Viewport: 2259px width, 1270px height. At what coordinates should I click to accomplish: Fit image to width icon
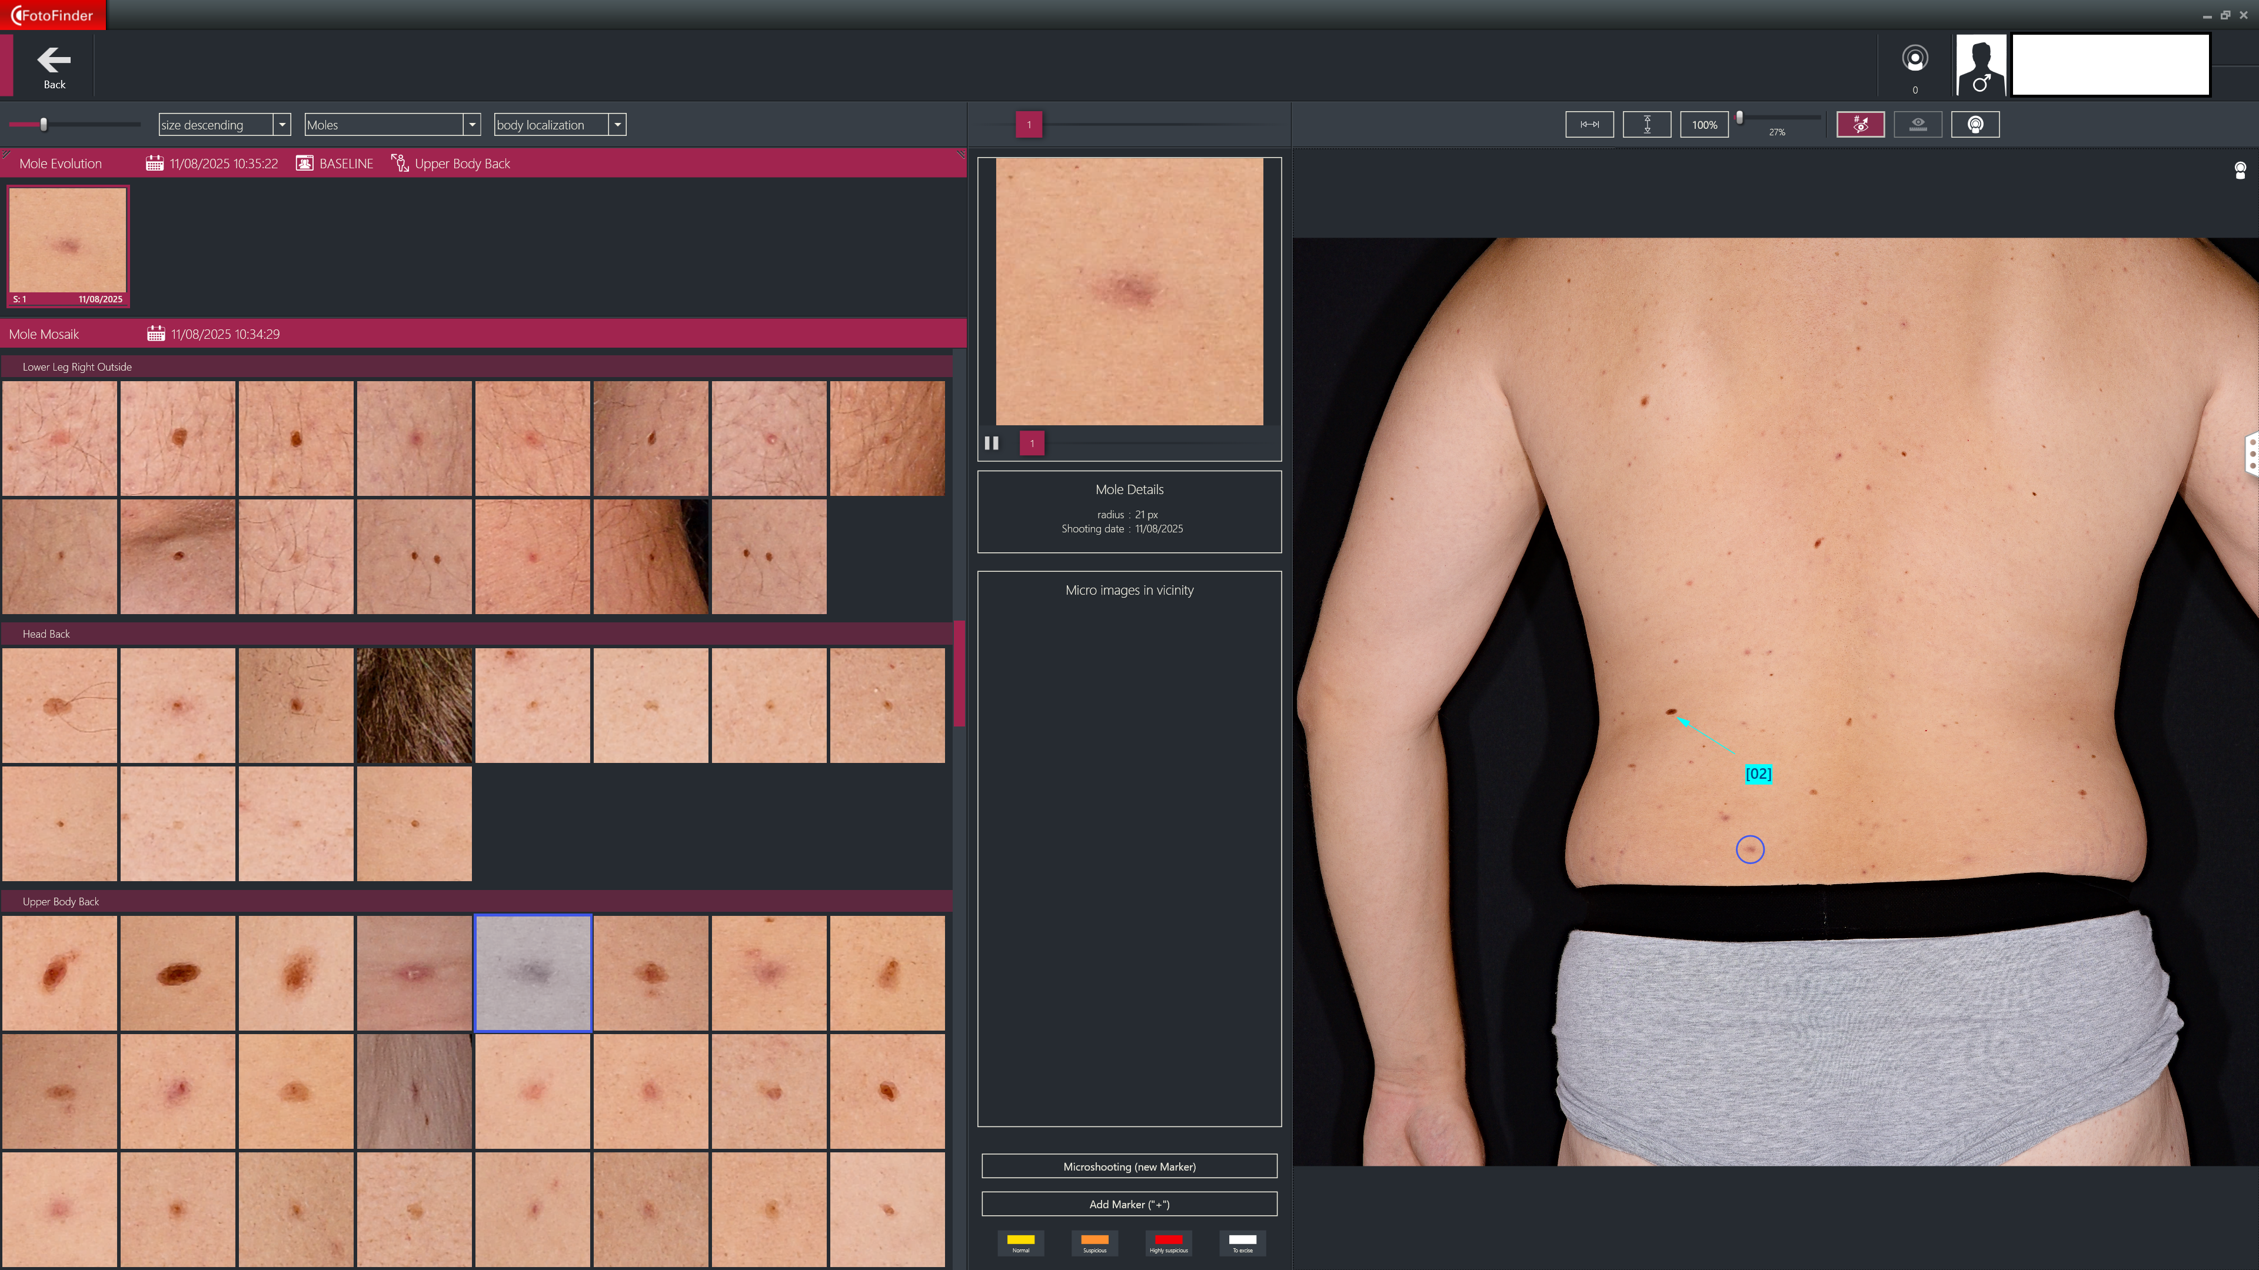1589,125
